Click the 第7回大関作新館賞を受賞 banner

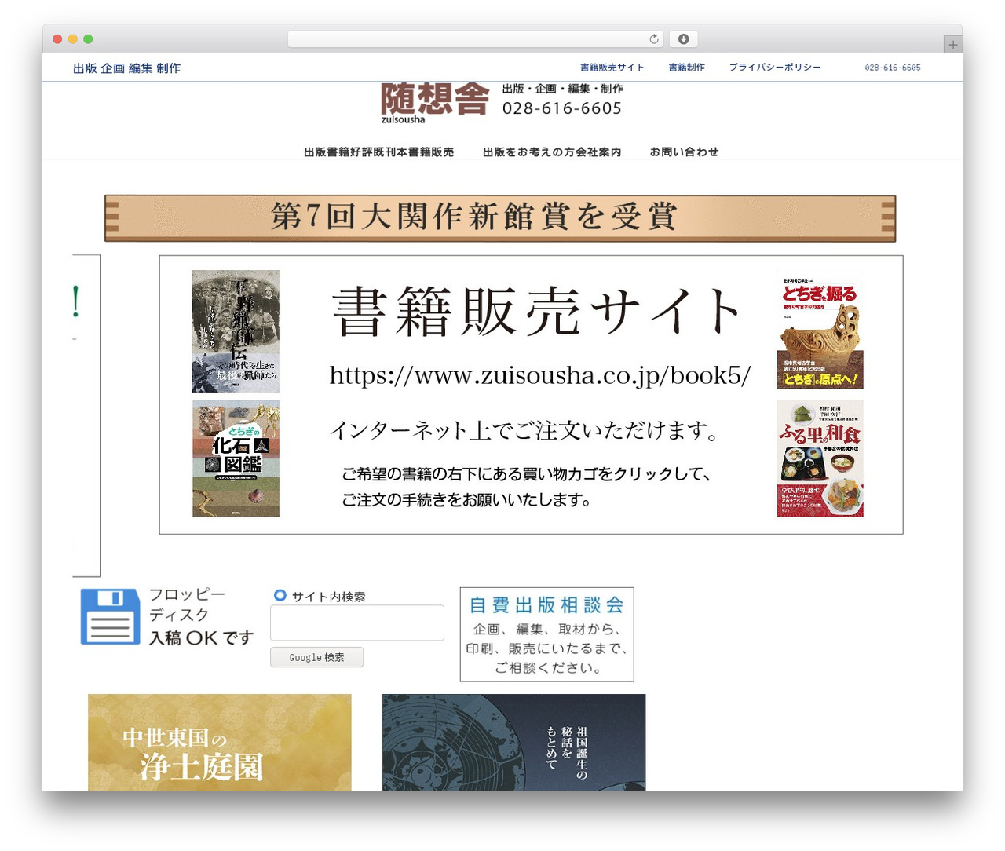500,218
